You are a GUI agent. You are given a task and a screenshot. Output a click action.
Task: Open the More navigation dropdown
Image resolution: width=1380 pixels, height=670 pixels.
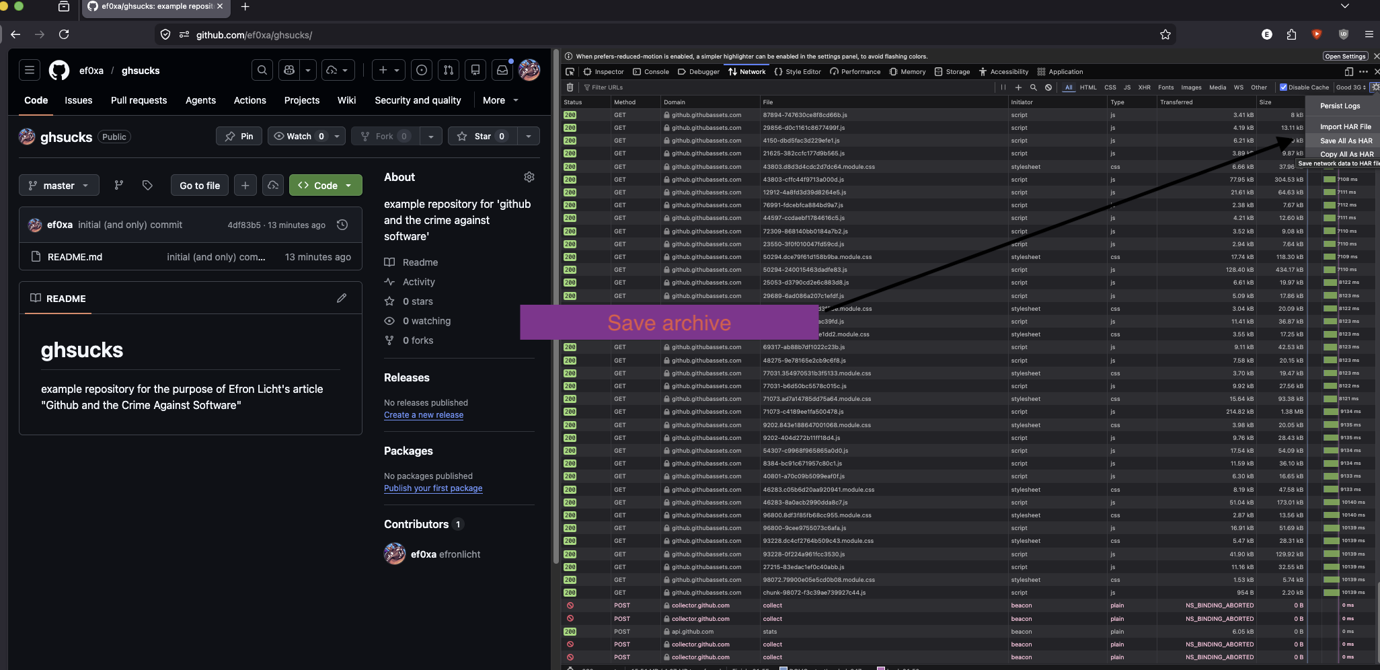(501, 100)
